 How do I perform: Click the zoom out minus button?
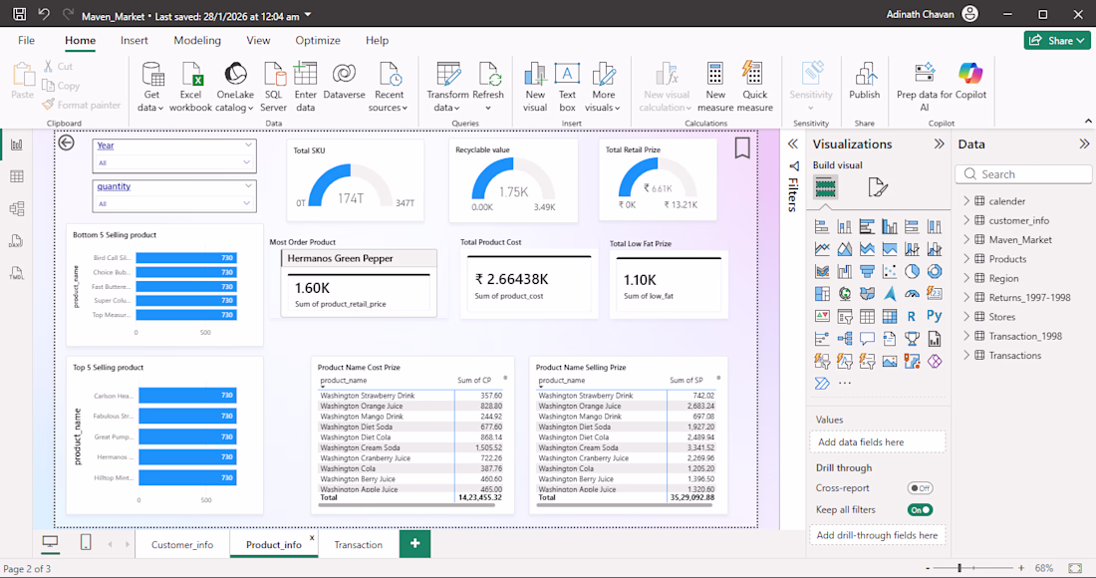(x=928, y=568)
